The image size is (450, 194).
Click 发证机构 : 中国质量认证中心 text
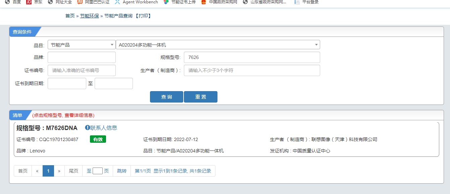pos(300,151)
